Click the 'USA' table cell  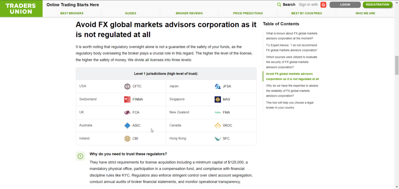(x=83, y=86)
